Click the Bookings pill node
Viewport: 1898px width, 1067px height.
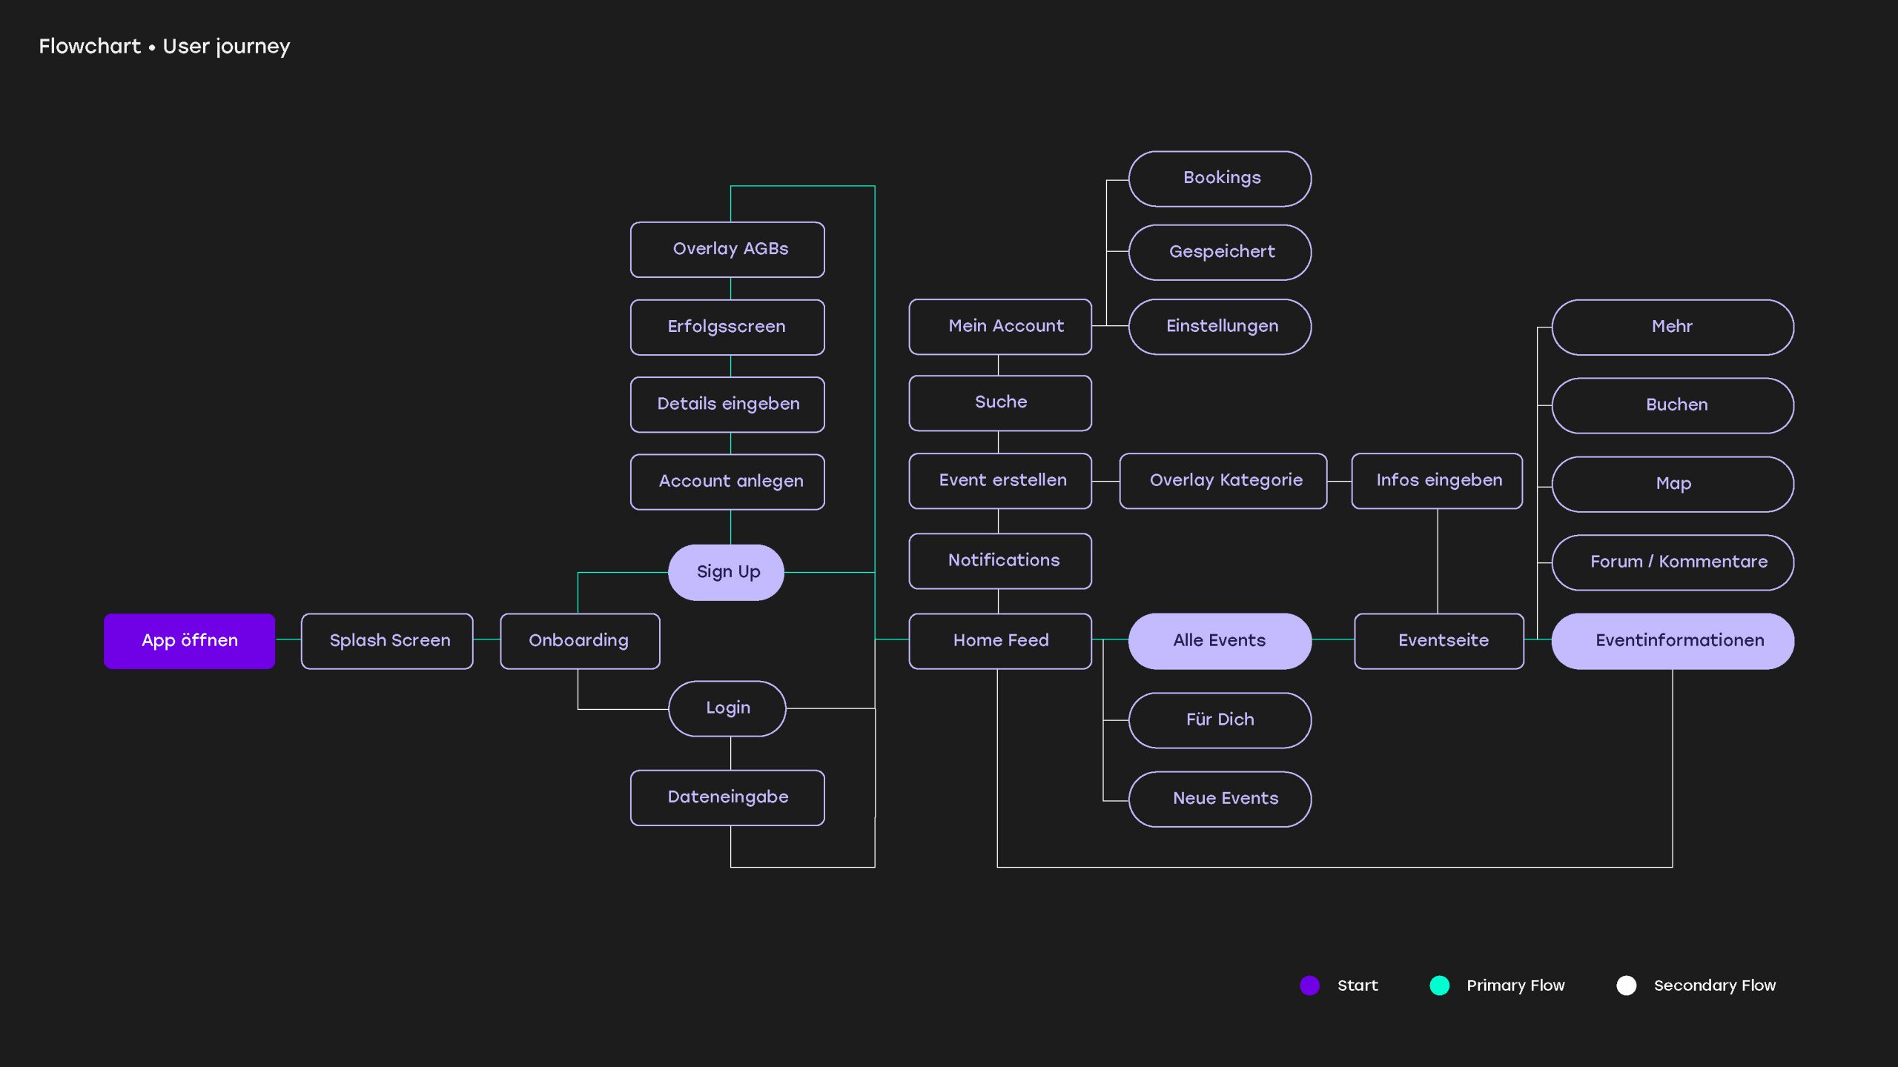tap(1220, 178)
